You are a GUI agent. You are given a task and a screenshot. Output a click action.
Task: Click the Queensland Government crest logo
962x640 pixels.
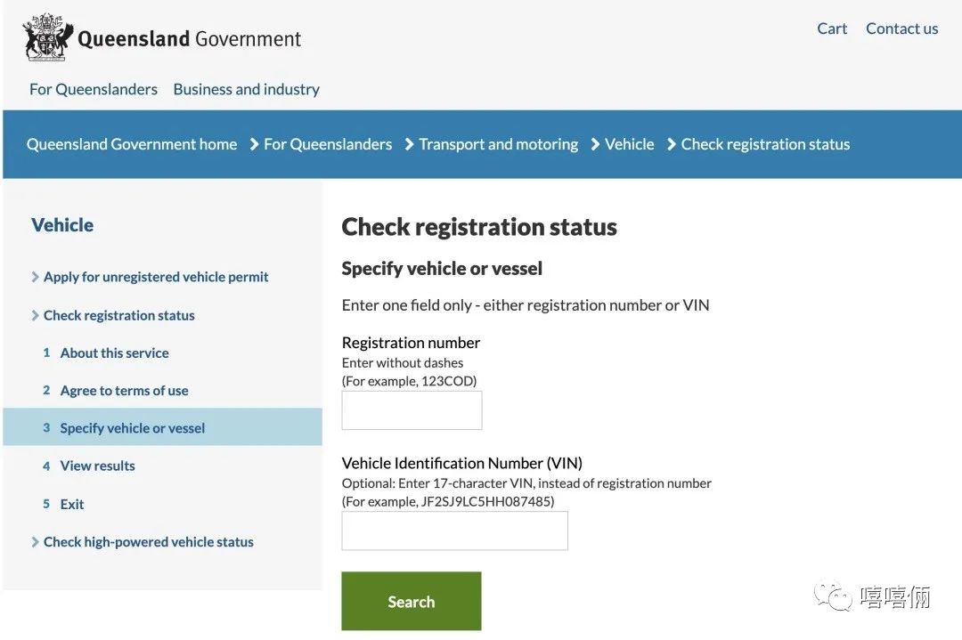[x=48, y=37]
